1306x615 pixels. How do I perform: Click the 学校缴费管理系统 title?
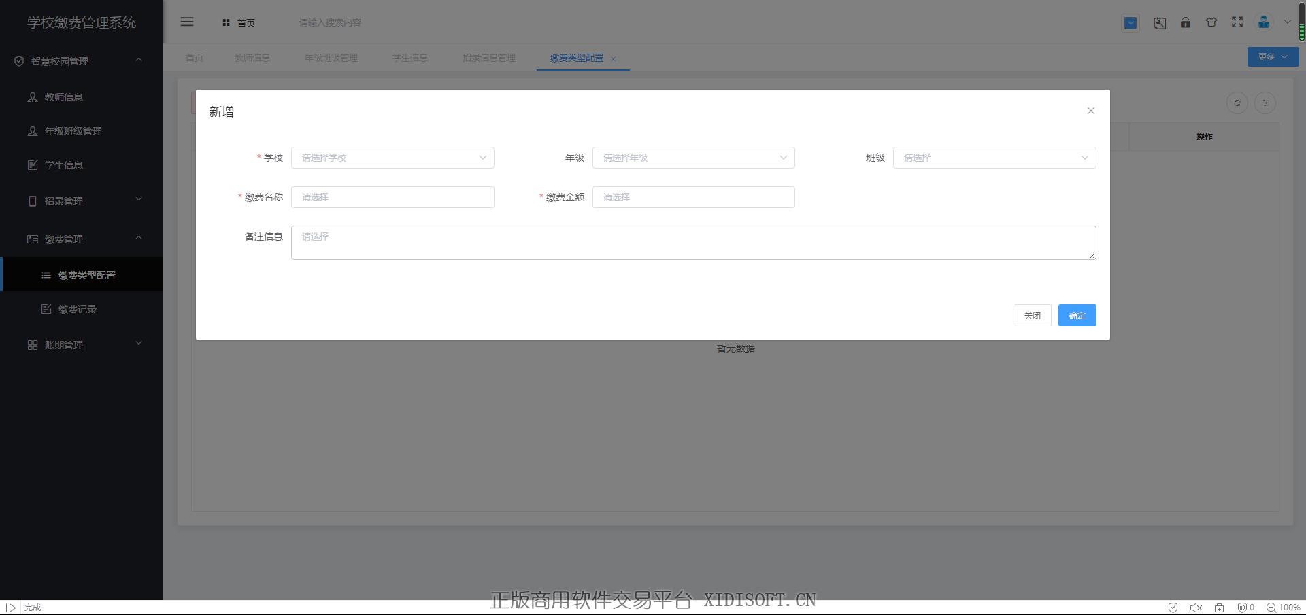82,22
